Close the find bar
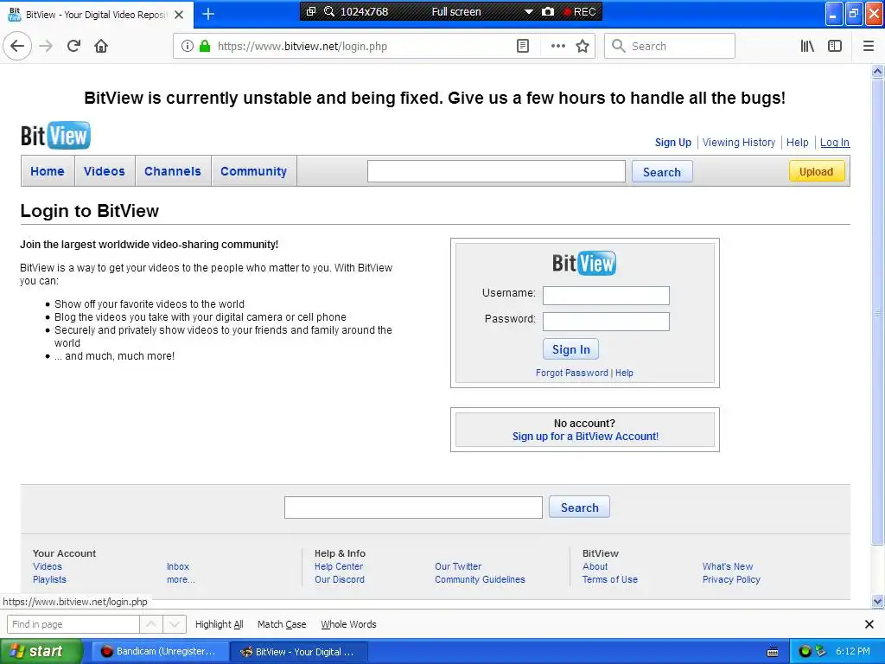This screenshot has width=885, height=664. pyautogui.click(x=869, y=624)
